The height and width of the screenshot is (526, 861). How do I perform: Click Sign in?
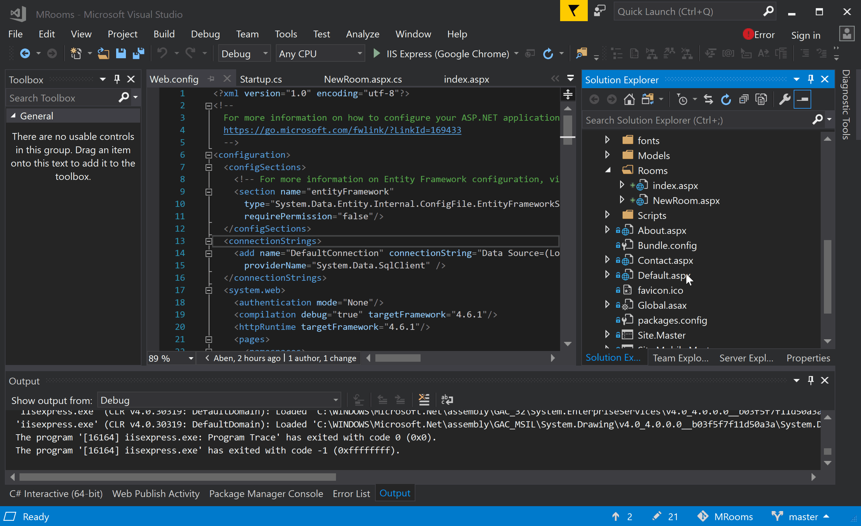click(x=805, y=35)
